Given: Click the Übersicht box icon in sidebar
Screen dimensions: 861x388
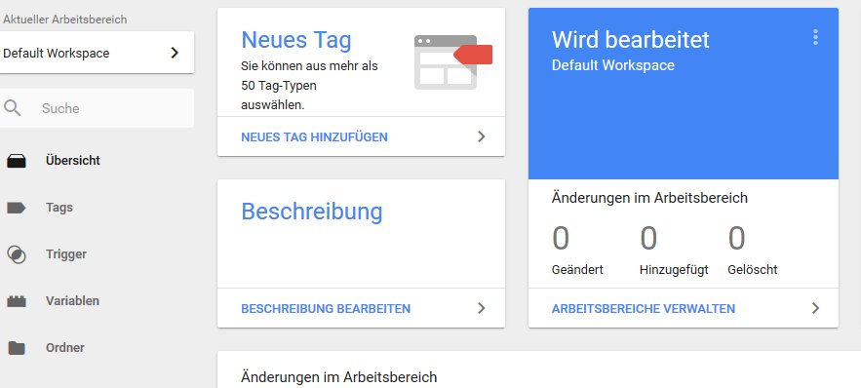Looking at the screenshot, I should click(x=16, y=161).
